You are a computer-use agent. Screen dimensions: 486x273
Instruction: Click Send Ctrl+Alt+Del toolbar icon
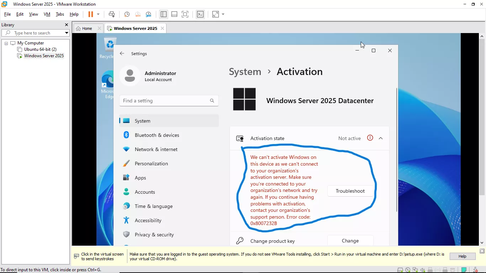(112, 14)
